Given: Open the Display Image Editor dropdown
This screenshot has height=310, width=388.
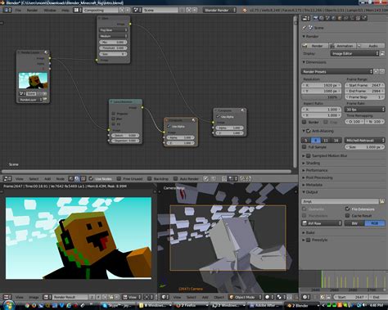Looking at the screenshot, I should (x=355, y=53).
